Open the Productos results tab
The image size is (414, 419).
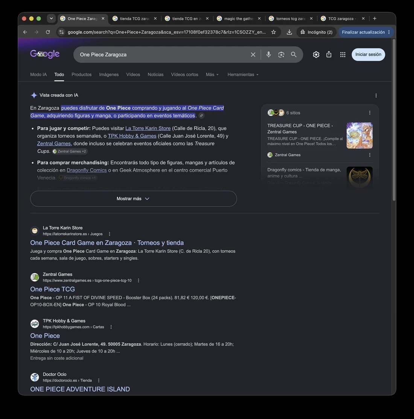[81, 75]
